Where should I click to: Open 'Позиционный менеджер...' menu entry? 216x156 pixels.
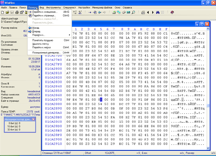tap(50, 53)
